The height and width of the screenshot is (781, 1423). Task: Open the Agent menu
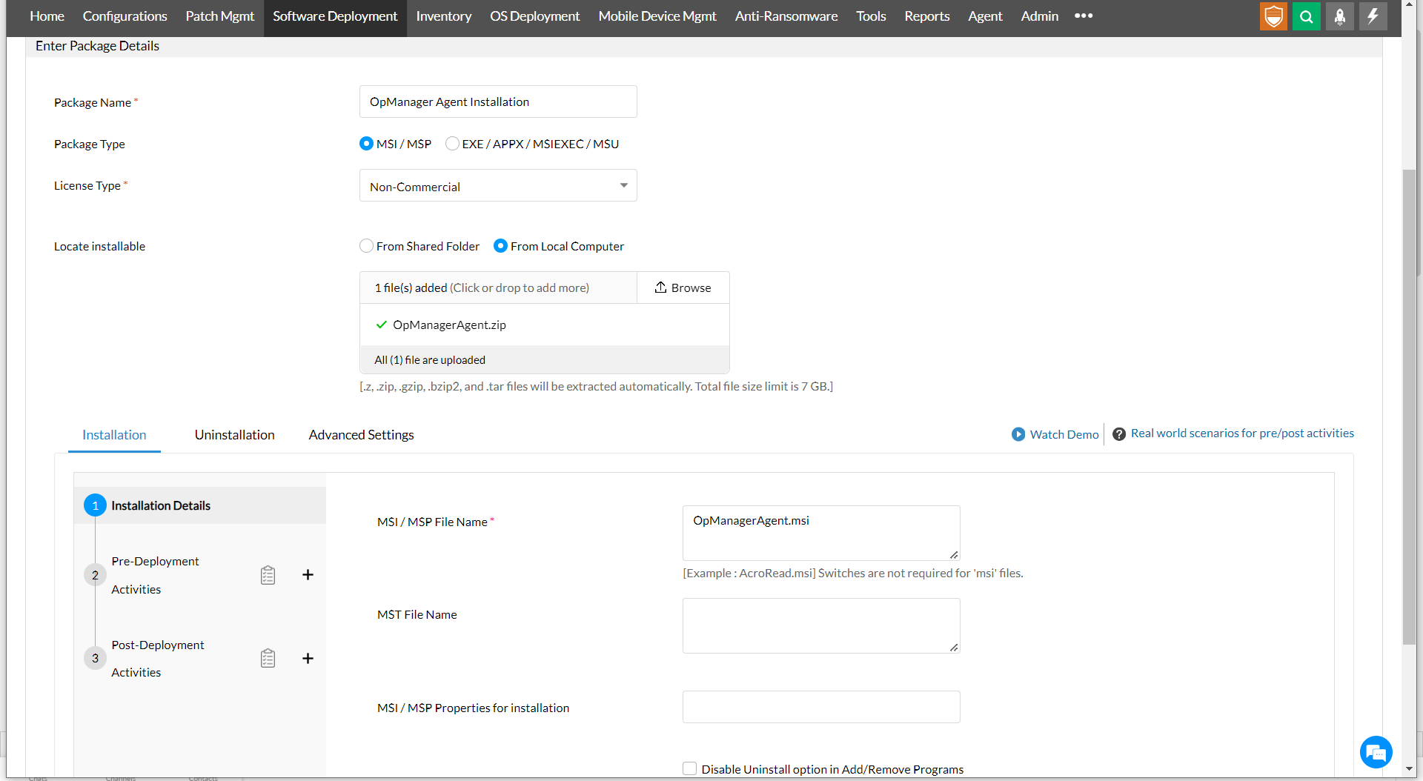985,16
